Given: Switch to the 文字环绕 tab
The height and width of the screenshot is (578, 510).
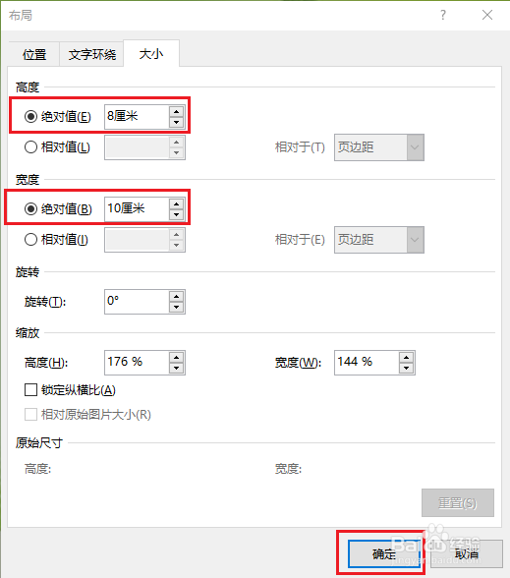Looking at the screenshot, I should coord(91,55).
